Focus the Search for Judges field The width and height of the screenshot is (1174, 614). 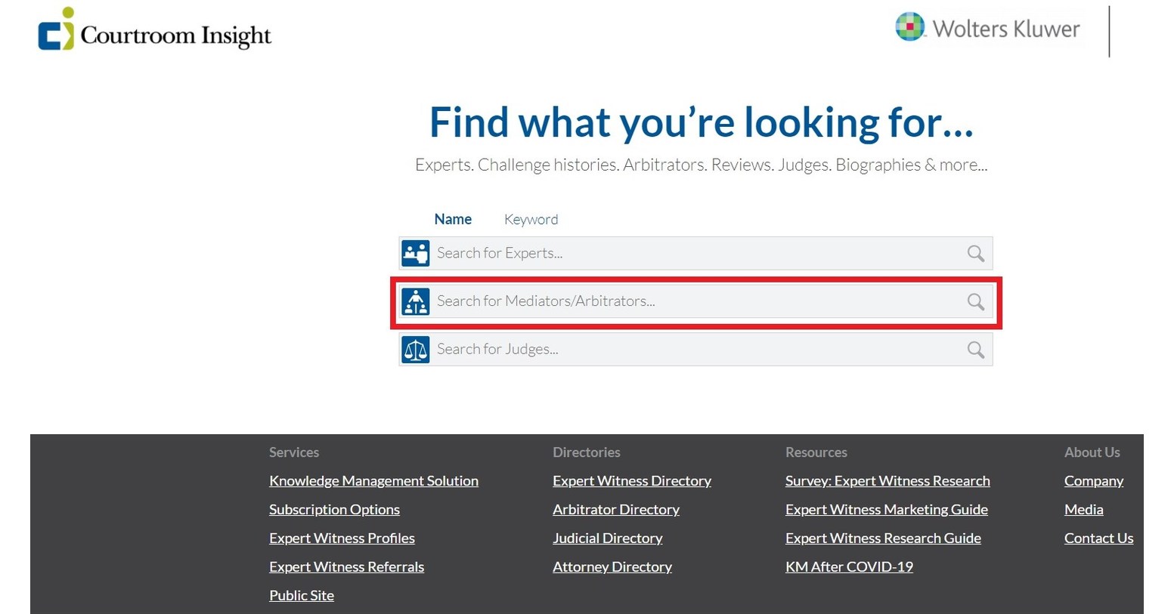[x=695, y=350]
